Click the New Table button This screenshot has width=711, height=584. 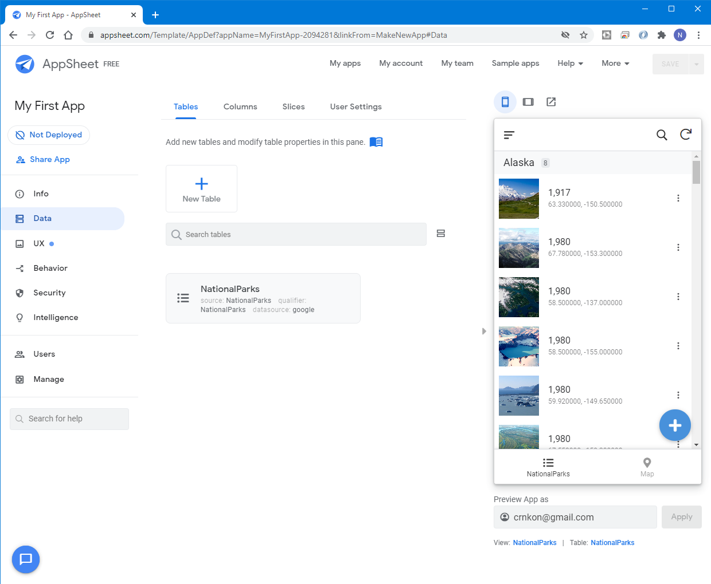point(201,189)
